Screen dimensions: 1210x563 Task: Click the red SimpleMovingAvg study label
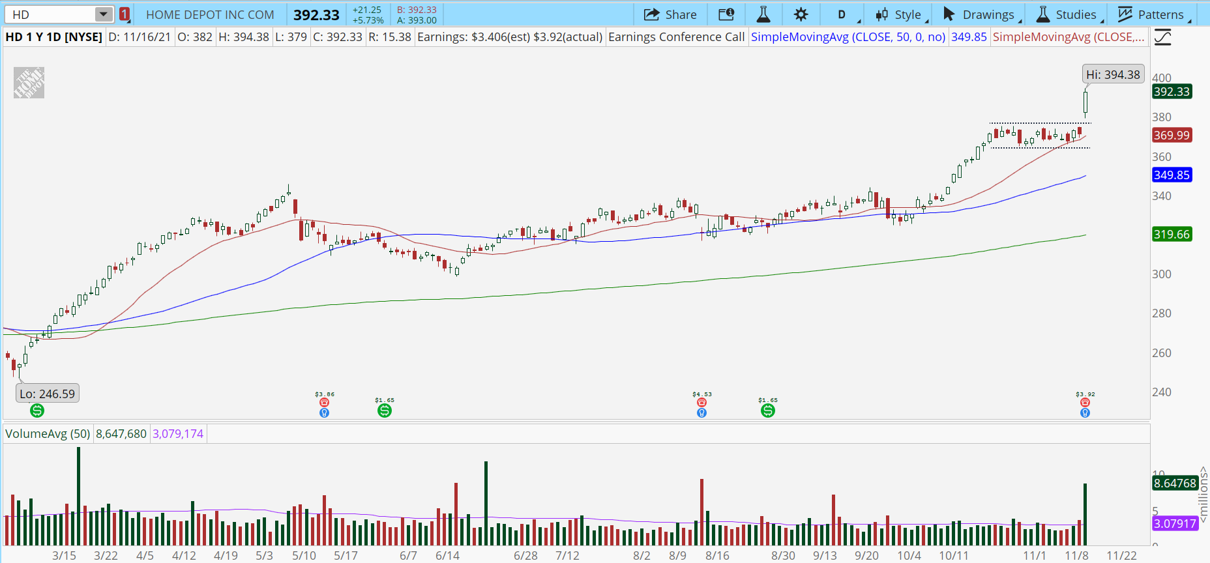(x=1069, y=37)
